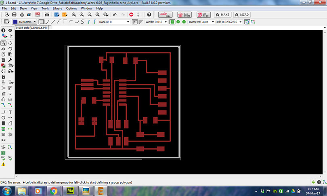Viewport: 327px width, 196px height.
Task: Click the MCAD button
Action: click(242, 15)
